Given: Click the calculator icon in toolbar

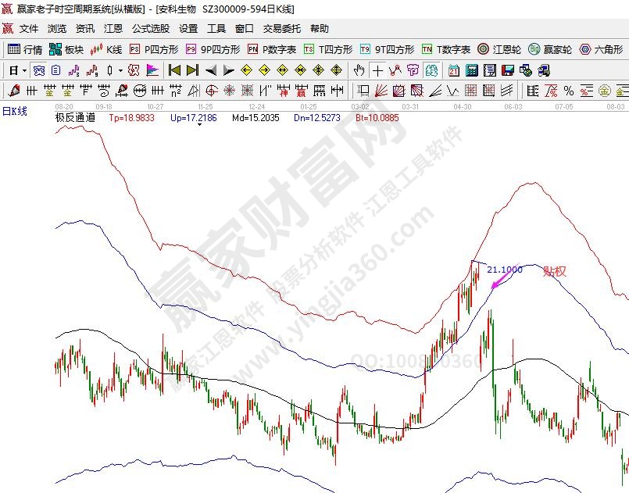Looking at the screenshot, I should click(x=472, y=70).
